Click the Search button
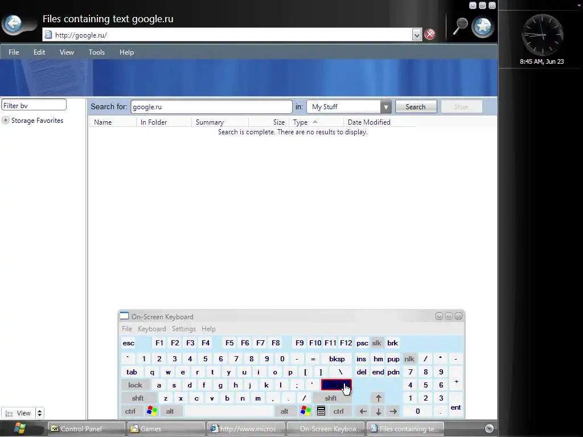The height and width of the screenshot is (437, 583). tap(415, 107)
